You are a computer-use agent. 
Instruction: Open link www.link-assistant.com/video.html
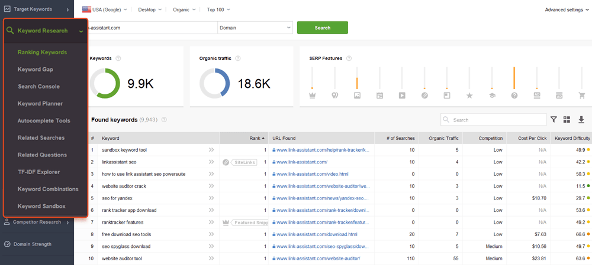[x=312, y=174]
